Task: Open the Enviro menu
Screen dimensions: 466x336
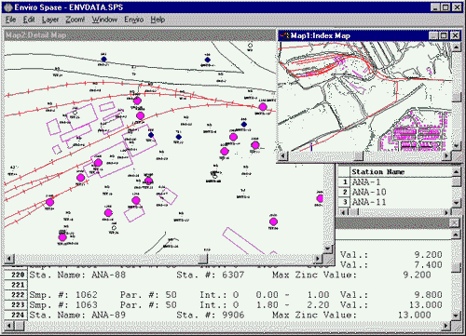Action: click(134, 20)
